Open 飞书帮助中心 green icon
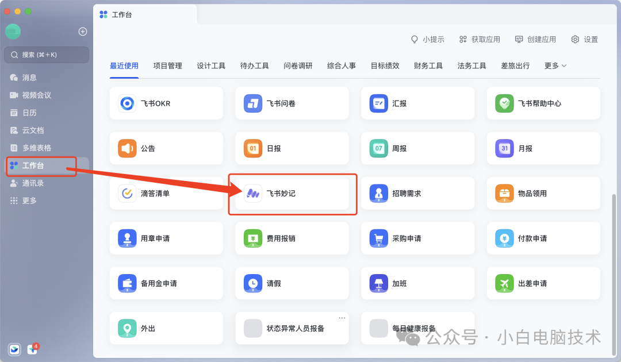The height and width of the screenshot is (362, 621). pos(504,103)
